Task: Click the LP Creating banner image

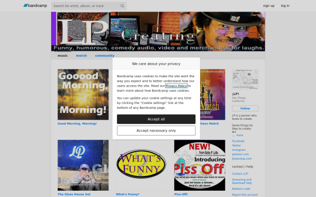Action: coord(158,32)
